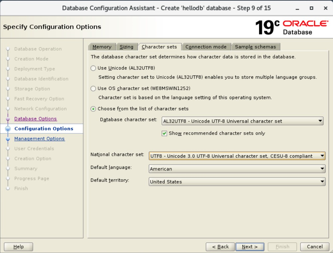
Task: Maximize the Database Configuration Assistant window
Action: pyautogui.click(x=312, y=8)
